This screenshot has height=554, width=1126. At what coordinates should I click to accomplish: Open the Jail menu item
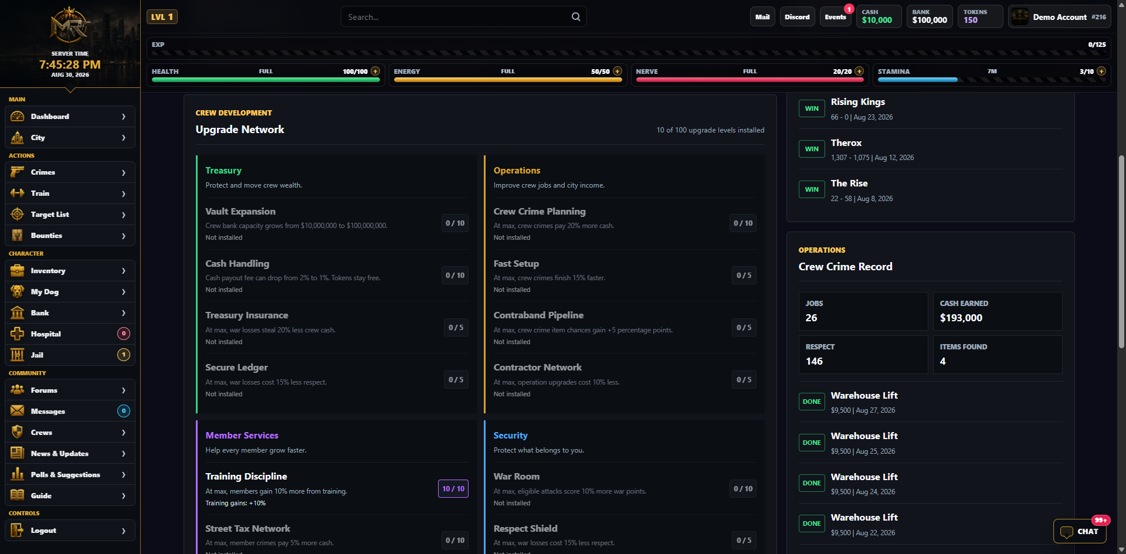coord(70,355)
